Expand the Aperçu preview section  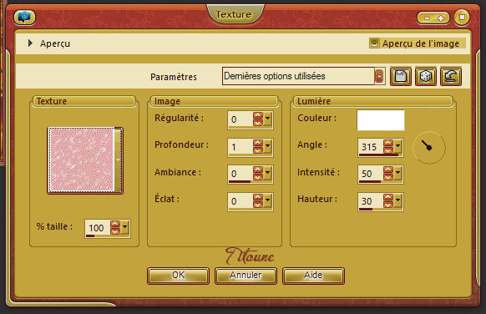(30, 43)
